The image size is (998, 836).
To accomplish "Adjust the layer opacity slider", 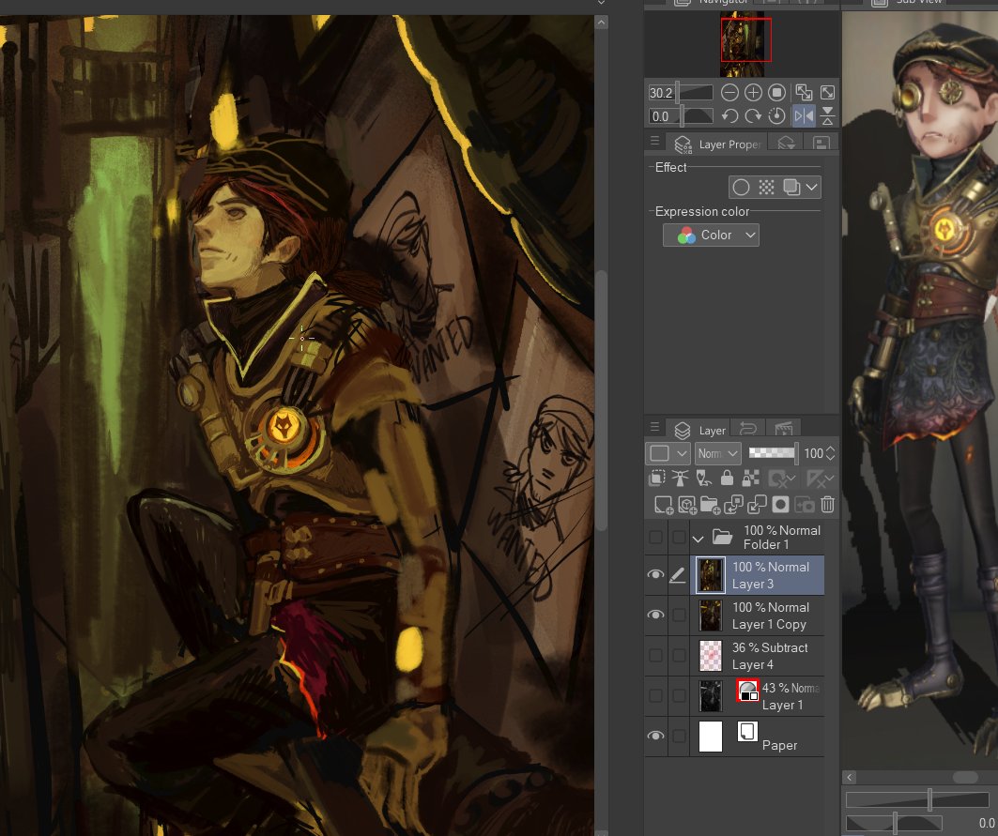I will tap(773, 452).
